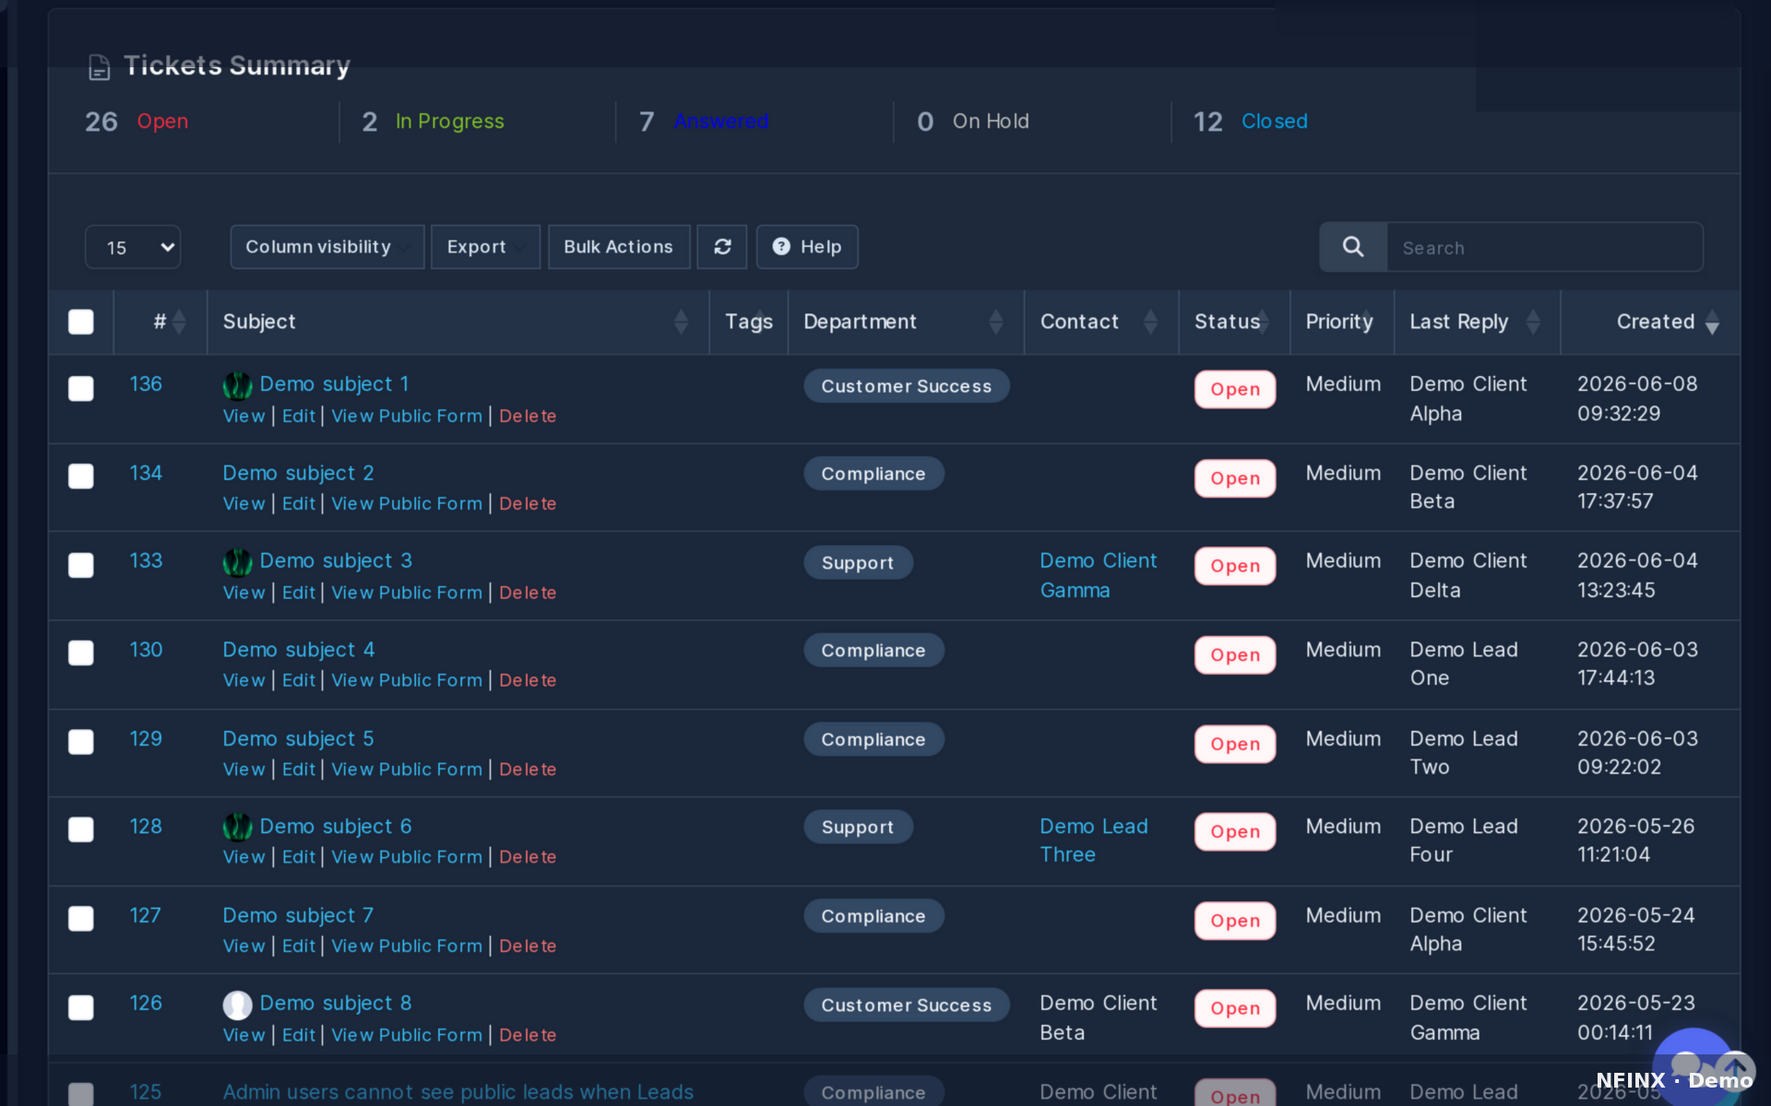The height and width of the screenshot is (1106, 1771).
Task: Sort table by Status column arrows
Action: point(1264,322)
